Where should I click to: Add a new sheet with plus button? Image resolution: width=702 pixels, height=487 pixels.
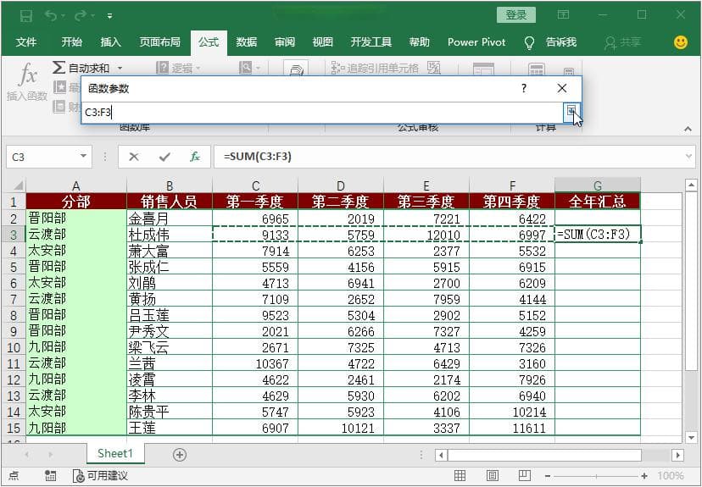(x=180, y=455)
